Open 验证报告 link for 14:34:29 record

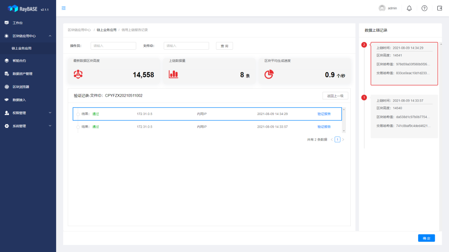[x=324, y=114]
